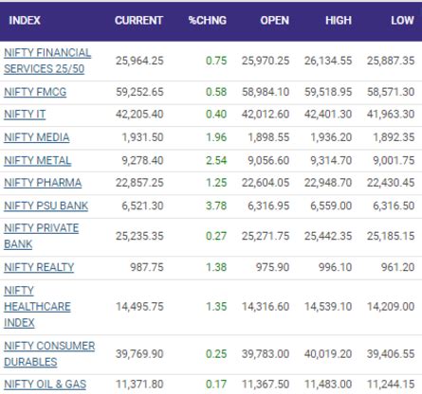
Task: Open the NIFTY IT index link
Action: [25, 114]
